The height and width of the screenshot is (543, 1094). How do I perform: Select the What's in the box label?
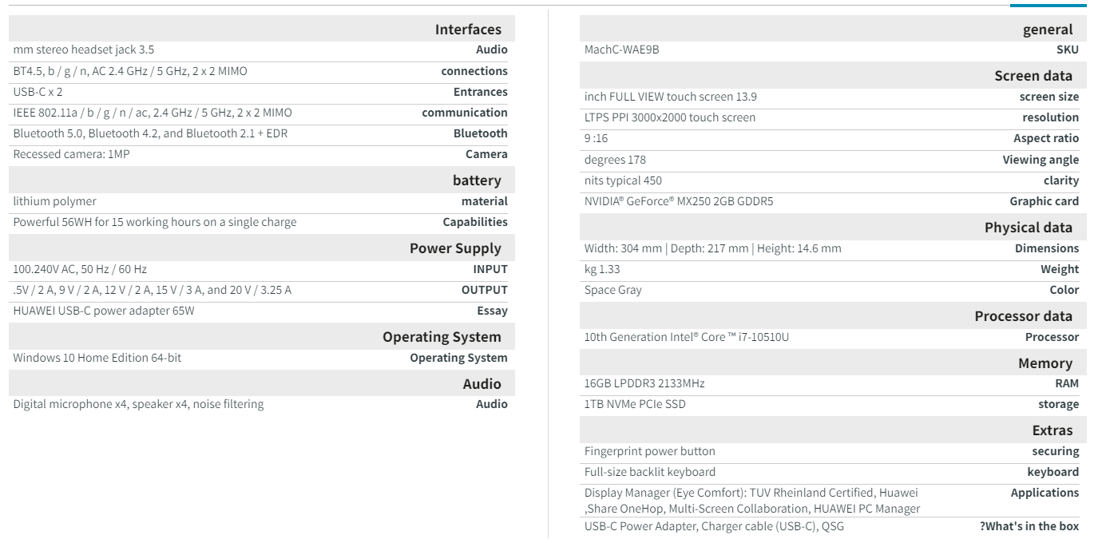tap(1029, 526)
